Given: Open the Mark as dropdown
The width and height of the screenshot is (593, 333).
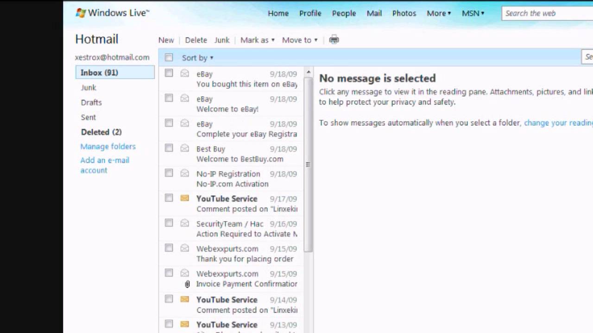Looking at the screenshot, I should [257, 40].
